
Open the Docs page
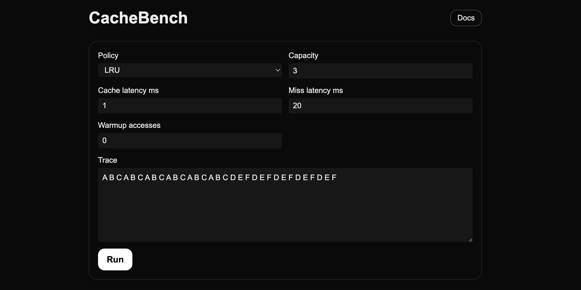click(x=466, y=18)
